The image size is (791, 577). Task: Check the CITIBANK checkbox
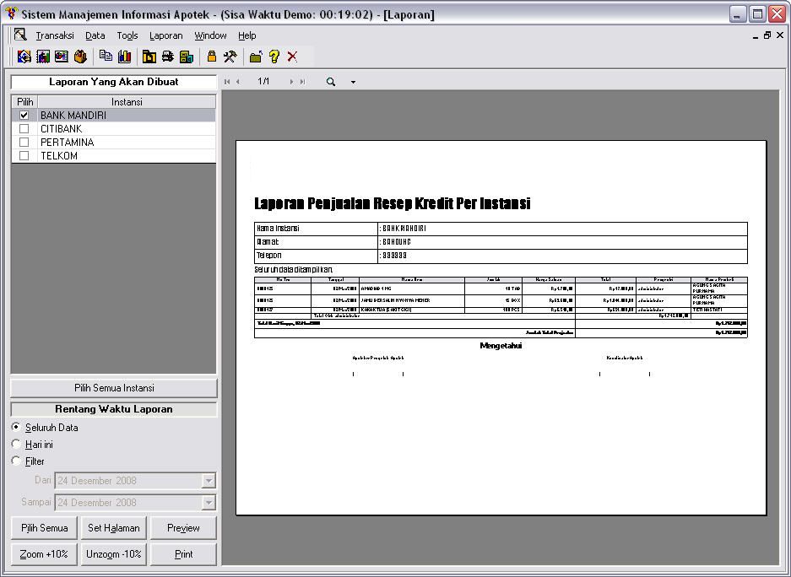(24, 129)
